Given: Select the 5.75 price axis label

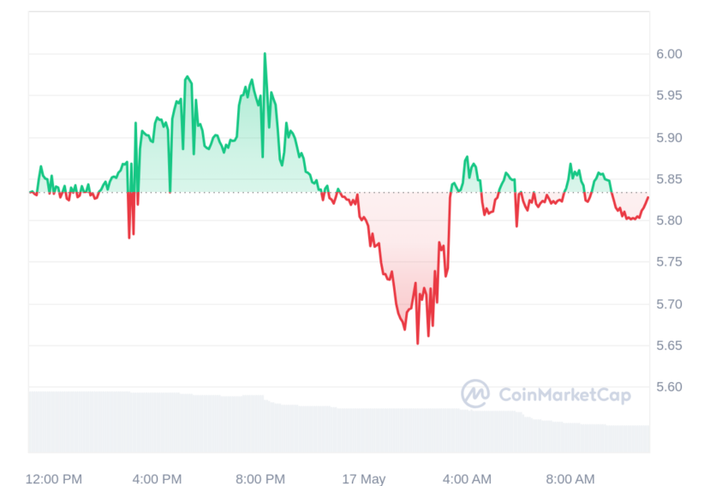Looking at the screenshot, I should pyautogui.click(x=669, y=262).
